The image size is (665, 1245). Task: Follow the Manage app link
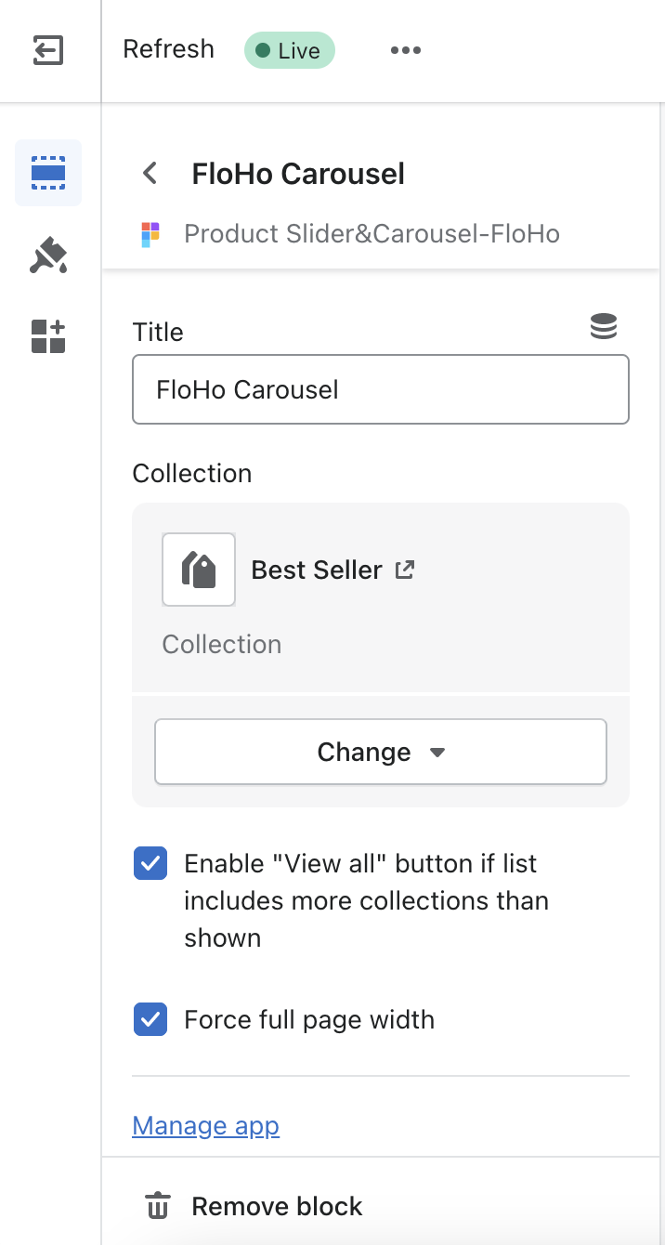point(206,1126)
